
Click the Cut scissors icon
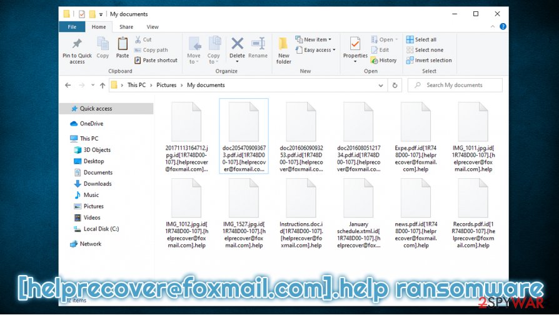tap(138, 39)
